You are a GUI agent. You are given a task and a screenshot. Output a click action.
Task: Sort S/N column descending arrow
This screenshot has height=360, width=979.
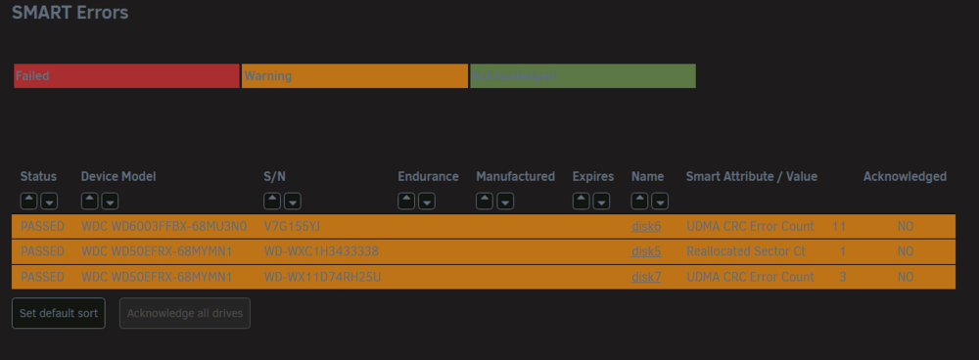point(293,201)
